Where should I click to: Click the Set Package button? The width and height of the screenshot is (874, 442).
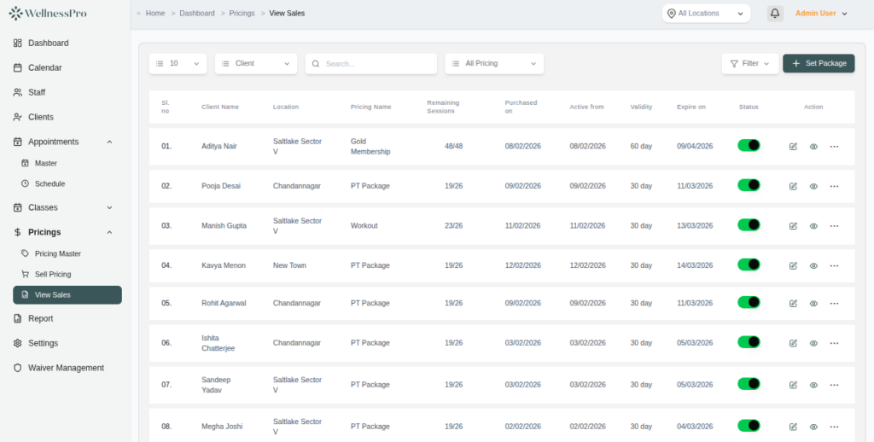pos(819,63)
